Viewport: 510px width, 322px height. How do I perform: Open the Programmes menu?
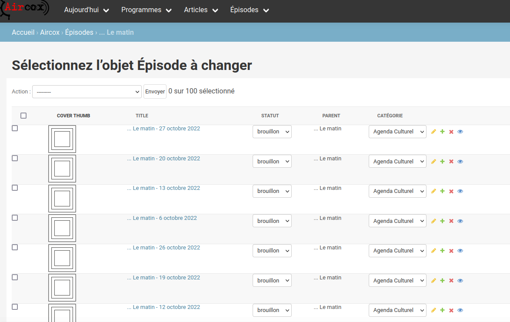point(146,10)
